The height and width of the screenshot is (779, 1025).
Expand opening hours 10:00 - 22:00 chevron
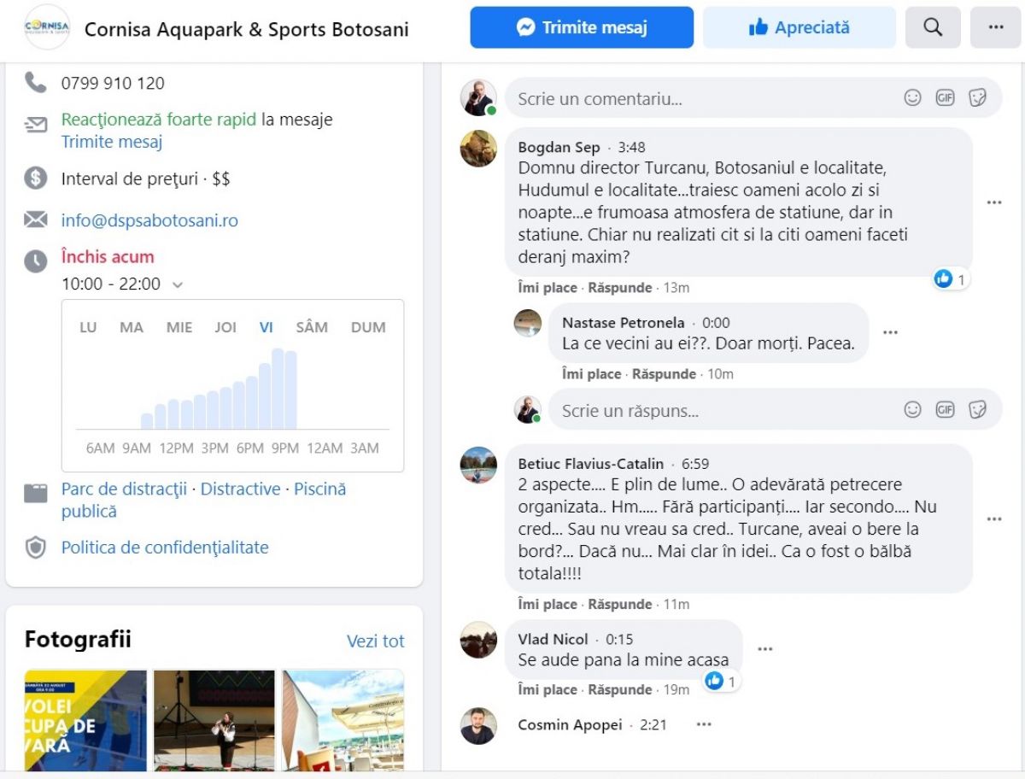tap(178, 284)
